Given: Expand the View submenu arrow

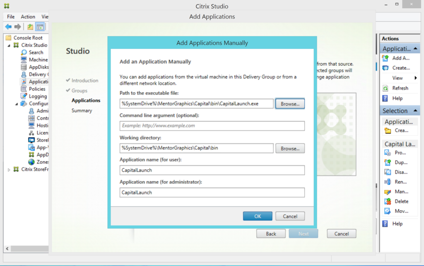Looking at the screenshot, I should tap(416, 78).
